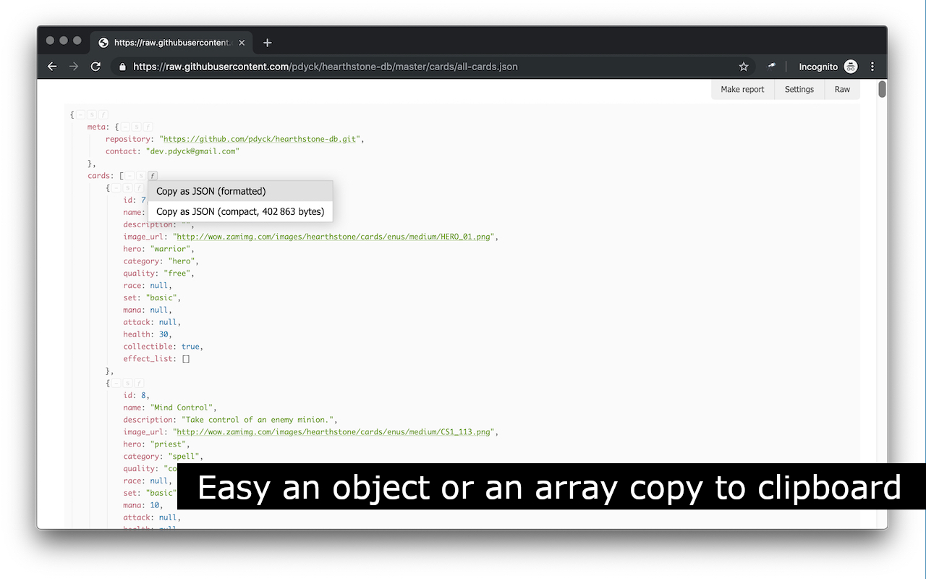Viewport: 926px width, 579px height.
Task: Collapse the Mind Control card object
Action: [x=116, y=383]
